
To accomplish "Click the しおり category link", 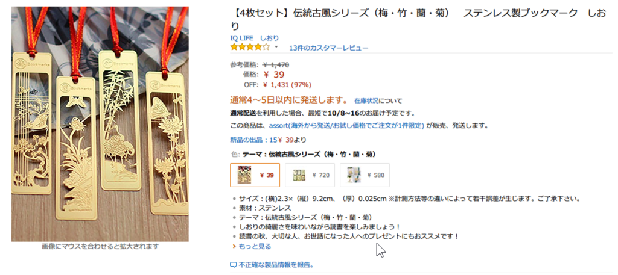I will pyautogui.click(x=270, y=38).
